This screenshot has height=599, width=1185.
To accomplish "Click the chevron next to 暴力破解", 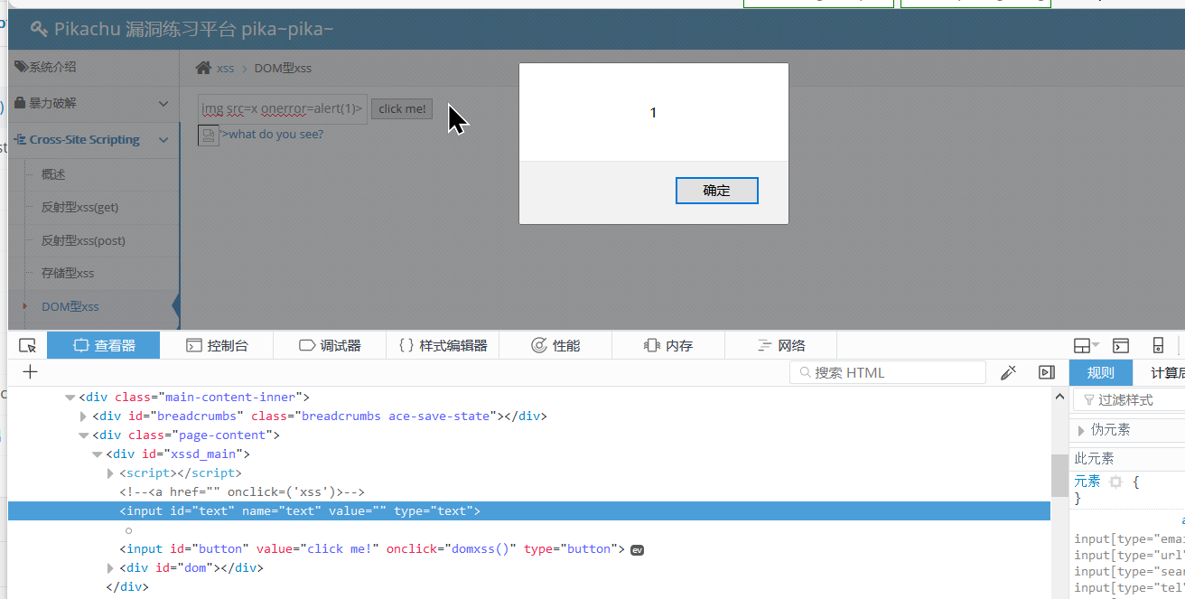I will pos(163,104).
